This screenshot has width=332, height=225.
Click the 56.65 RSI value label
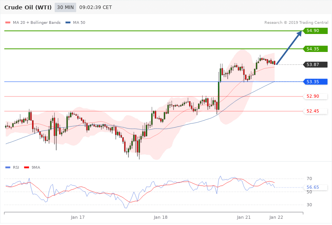[x=316, y=187]
